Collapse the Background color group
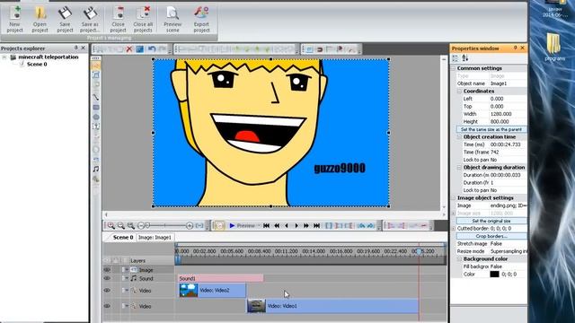This screenshot has width=575, height=323. (459, 258)
